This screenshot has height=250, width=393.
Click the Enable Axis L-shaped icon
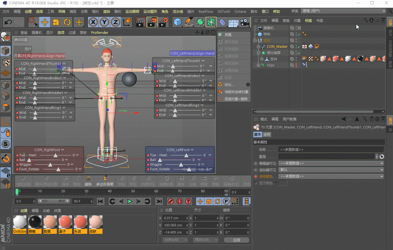6,122
